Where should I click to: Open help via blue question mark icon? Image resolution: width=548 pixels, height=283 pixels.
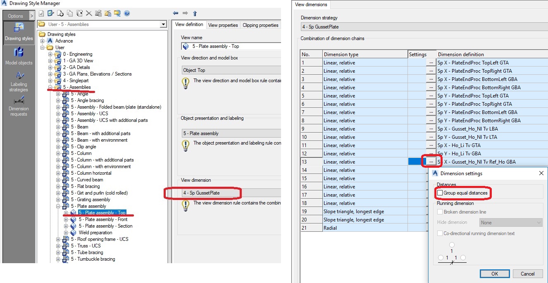coord(127,14)
